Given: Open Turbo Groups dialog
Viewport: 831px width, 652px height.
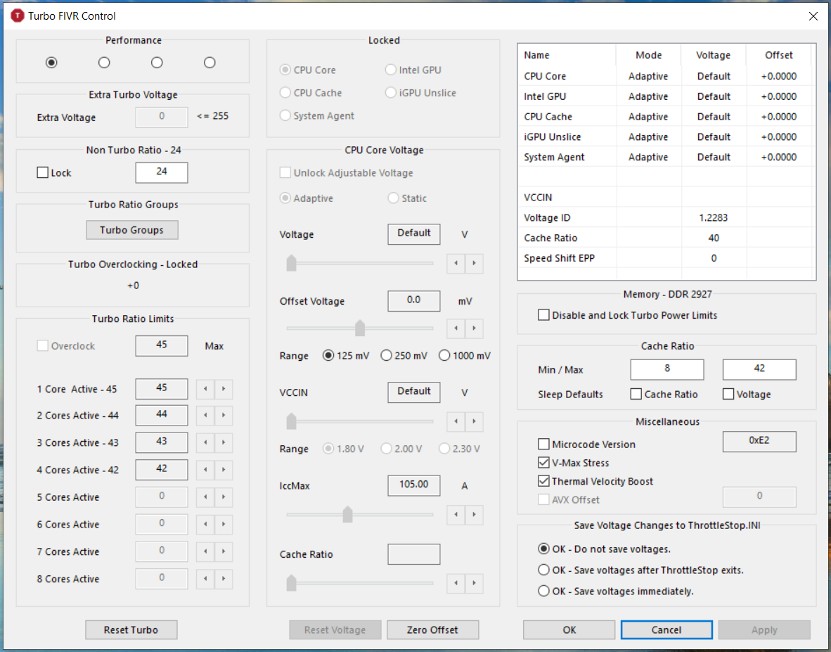Looking at the screenshot, I should click(132, 230).
